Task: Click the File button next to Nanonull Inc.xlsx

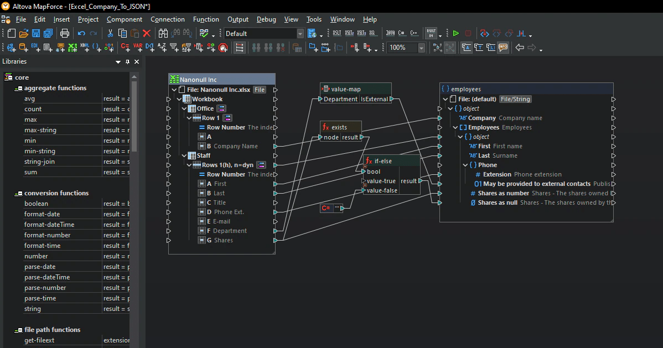Action: (x=260, y=90)
